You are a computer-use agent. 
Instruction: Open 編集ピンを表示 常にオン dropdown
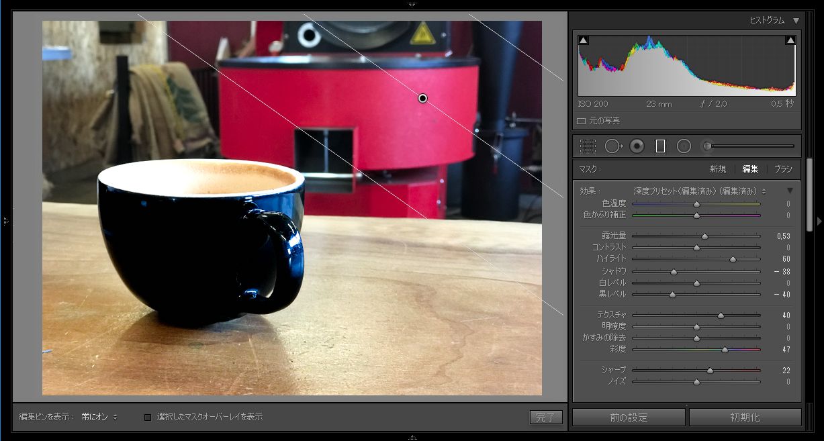99,417
